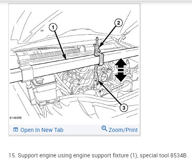Click the step 15 instruction number
Image resolution: width=192 pixels, height=163 pixels.
click(x=12, y=155)
